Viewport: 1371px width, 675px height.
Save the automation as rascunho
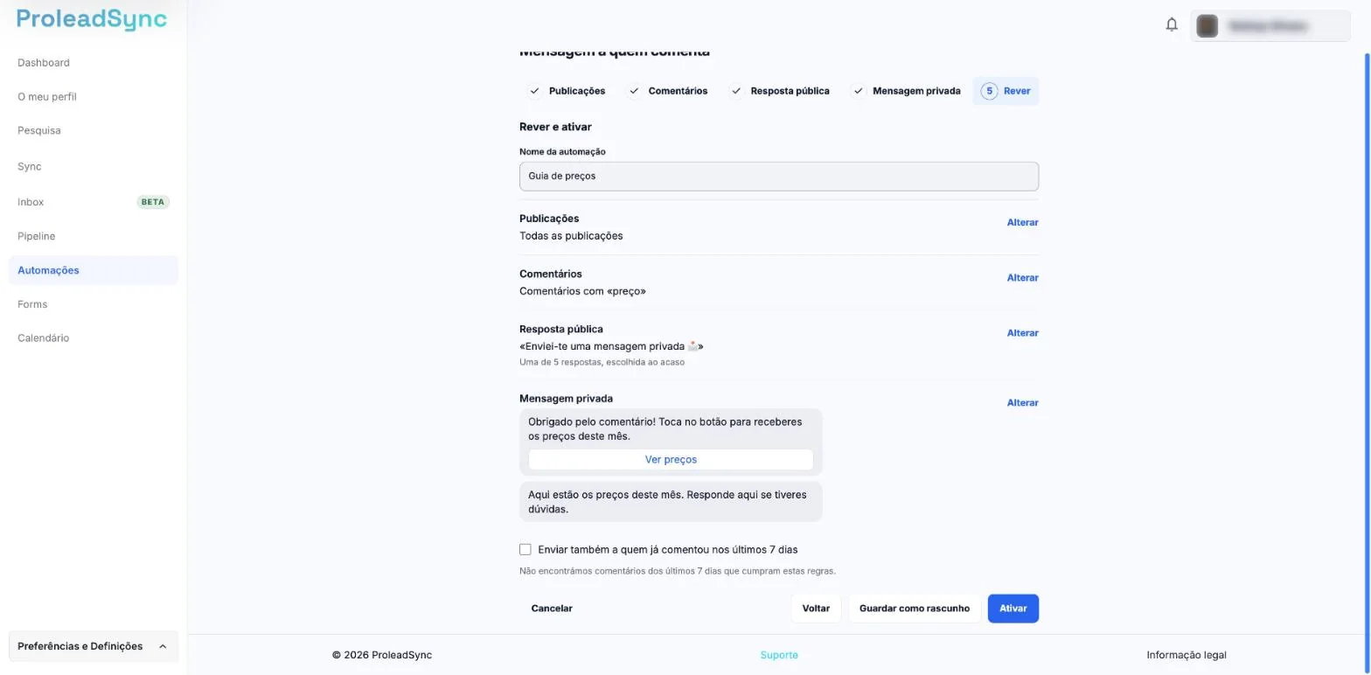914,609
